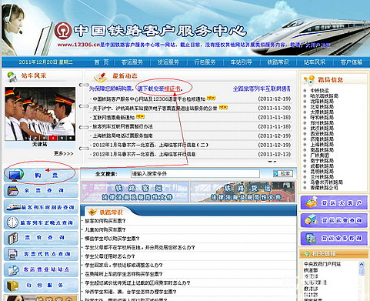
Task: Go to 首页 in the navigation bar
Action: coord(102,62)
